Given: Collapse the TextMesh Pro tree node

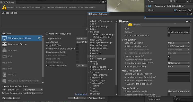Looking at the screenshot, I should pos(89,83).
